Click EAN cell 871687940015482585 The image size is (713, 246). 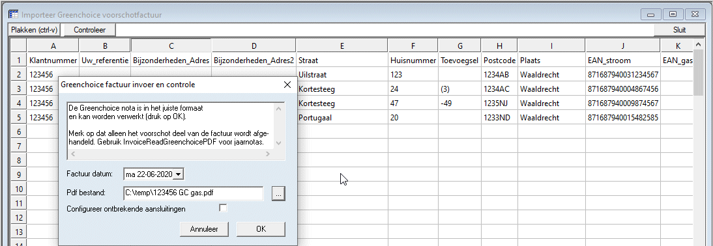tap(623, 118)
